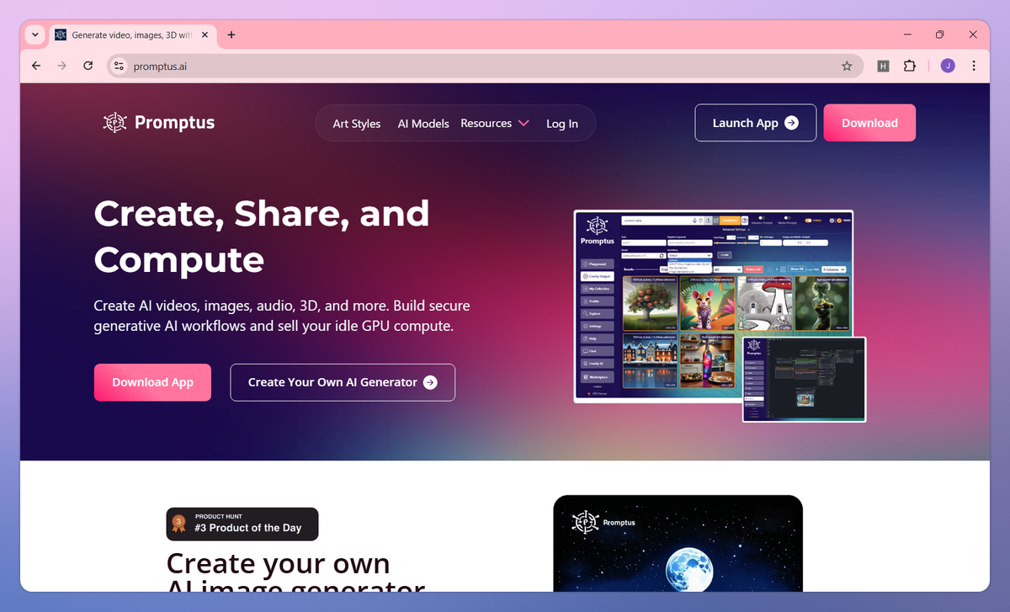Click the video preview with moon image

(x=678, y=543)
